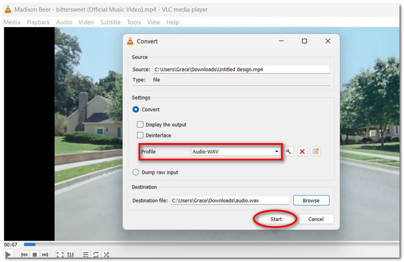404x262 pixels.
Task: Open the Video menu
Action: tap(86, 22)
